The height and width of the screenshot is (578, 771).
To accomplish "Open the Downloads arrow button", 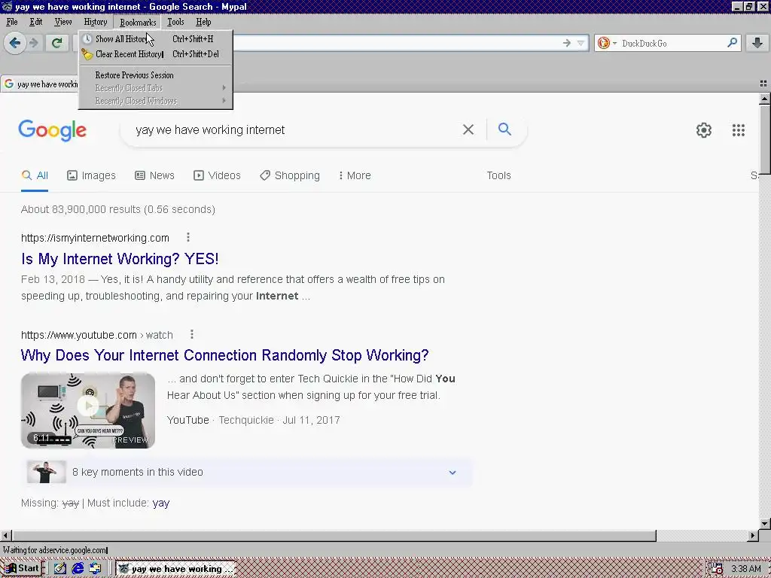I will [x=757, y=43].
